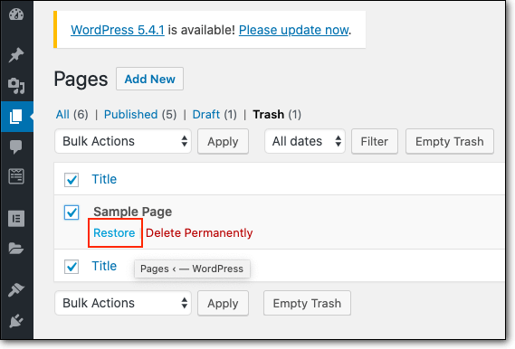515x349 pixels.
Task: Open Plugins plug icon in sidebar
Action: (16, 321)
